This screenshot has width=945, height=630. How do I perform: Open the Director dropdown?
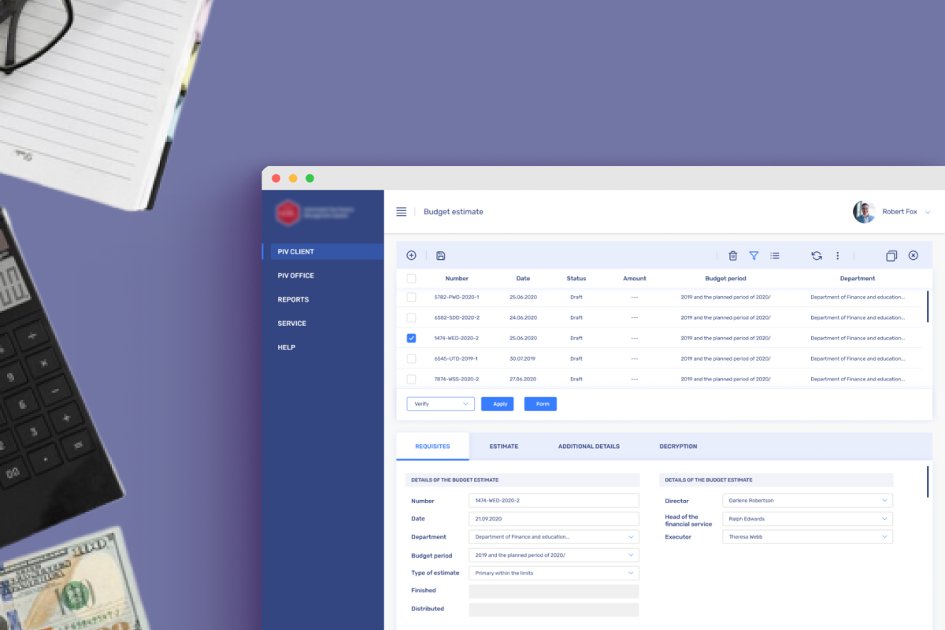pos(807,500)
